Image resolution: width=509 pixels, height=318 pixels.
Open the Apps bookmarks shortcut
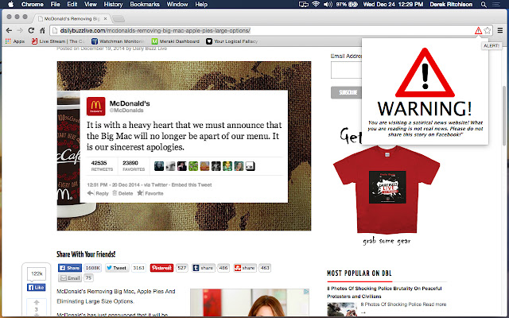point(15,41)
